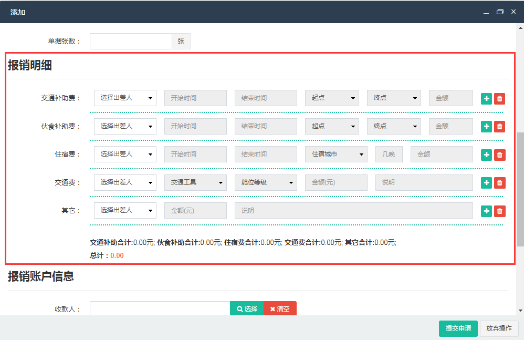Open the 舱位等级 dropdown
Image resolution: width=524 pixels, height=340 pixels.
(x=266, y=182)
